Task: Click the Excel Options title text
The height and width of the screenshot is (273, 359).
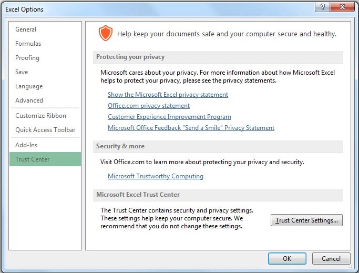Action: coord(24,9)
